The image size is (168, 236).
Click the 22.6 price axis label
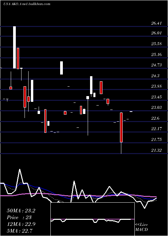[x=155, y=118]
